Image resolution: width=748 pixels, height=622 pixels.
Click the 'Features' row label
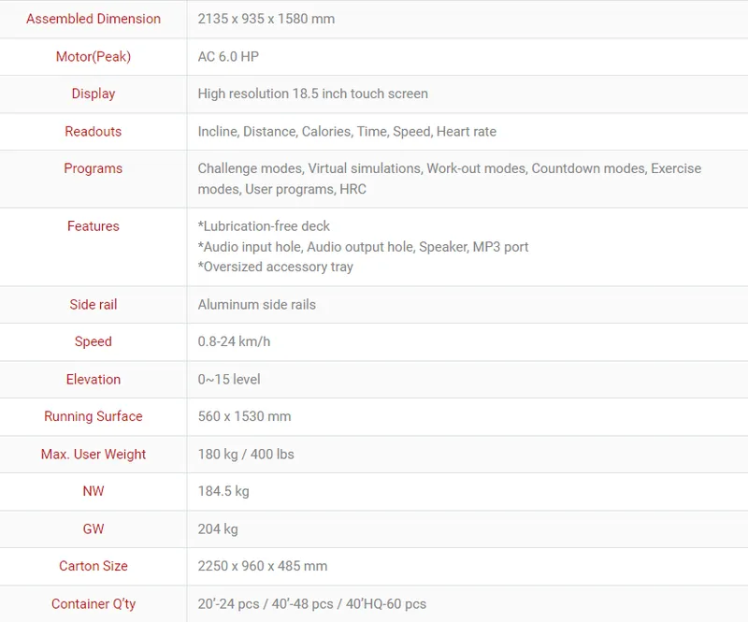(93, 225)
